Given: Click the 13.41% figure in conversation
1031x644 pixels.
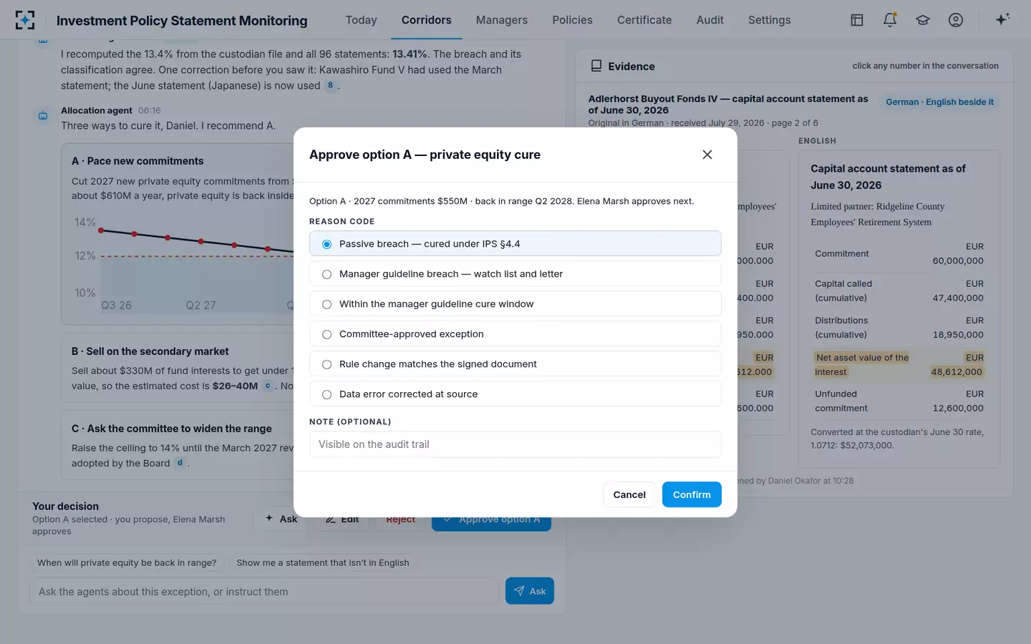Looking at the screenshot, I should tap(410, 54).
